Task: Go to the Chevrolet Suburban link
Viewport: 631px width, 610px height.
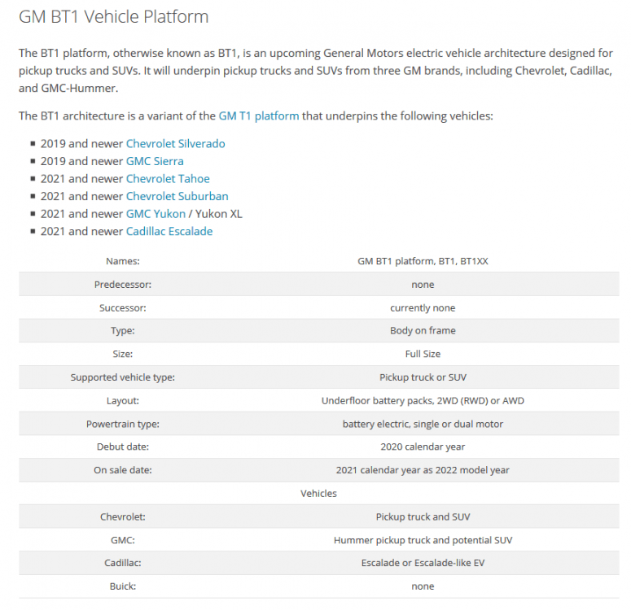Action: [x=177, y=196]
